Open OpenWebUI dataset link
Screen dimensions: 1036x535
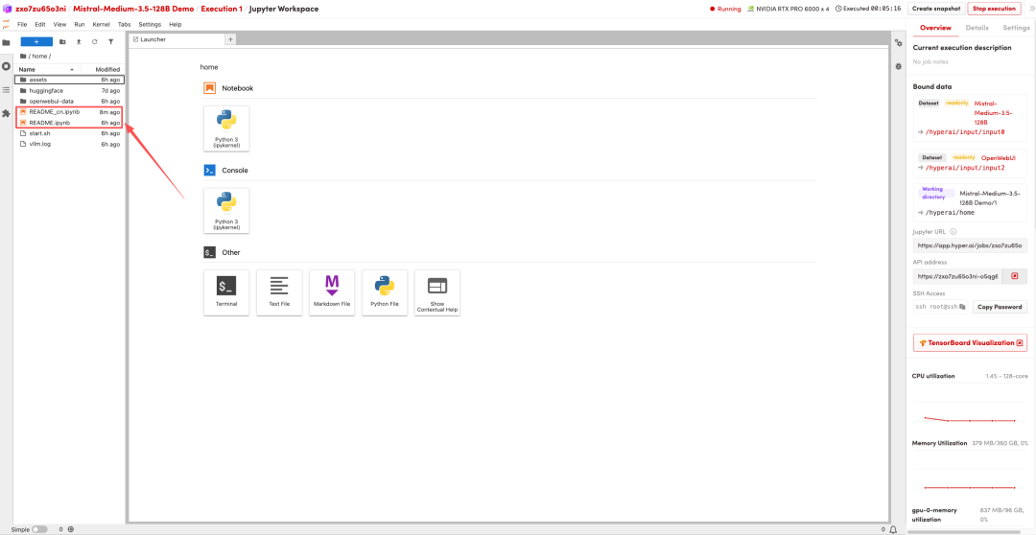(998, 158)
